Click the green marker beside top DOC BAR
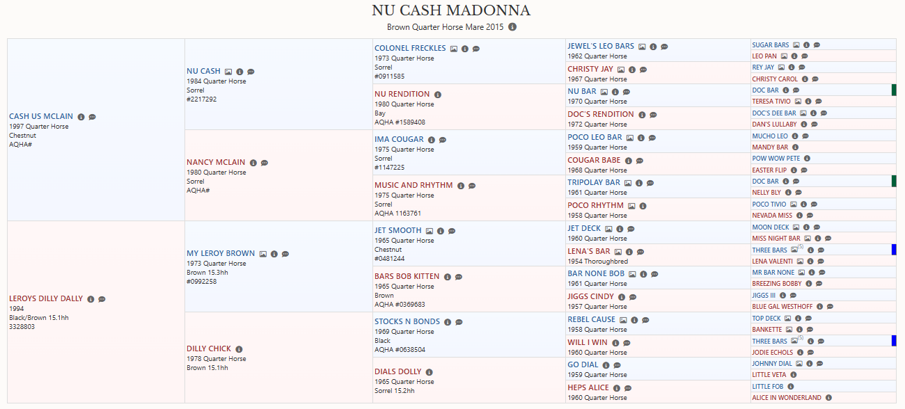 (x=894, y=90)
